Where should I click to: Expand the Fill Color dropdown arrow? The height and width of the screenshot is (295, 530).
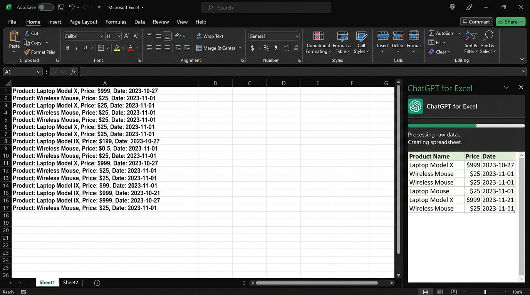pyautogui.click(x=123, y=48)
